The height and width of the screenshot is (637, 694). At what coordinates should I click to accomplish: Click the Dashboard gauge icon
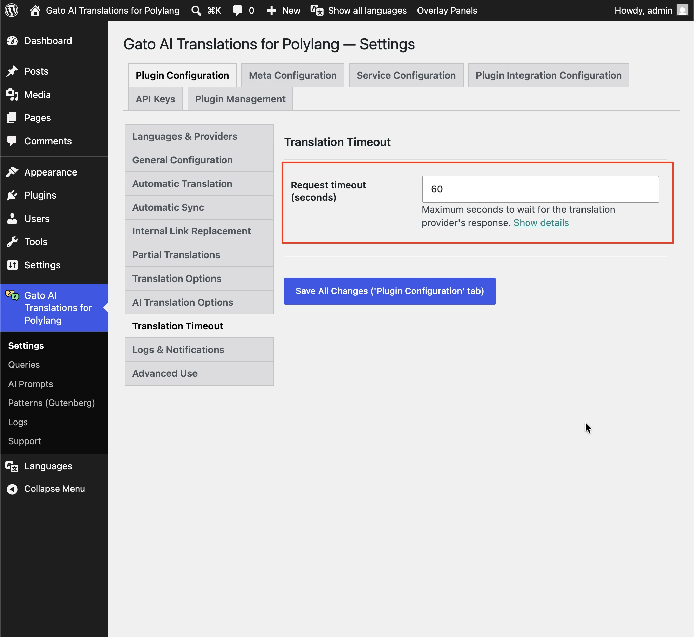click(13, 41)
